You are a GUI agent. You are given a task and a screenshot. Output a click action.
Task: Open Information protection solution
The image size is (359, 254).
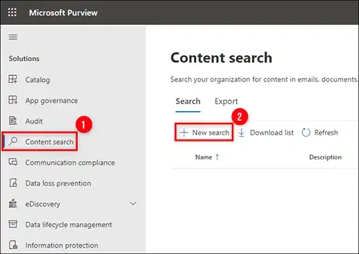(61, 245)
